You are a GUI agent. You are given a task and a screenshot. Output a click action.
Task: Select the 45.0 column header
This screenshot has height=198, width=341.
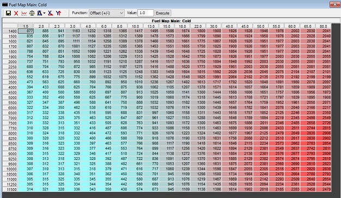click(x=245, y=26)
